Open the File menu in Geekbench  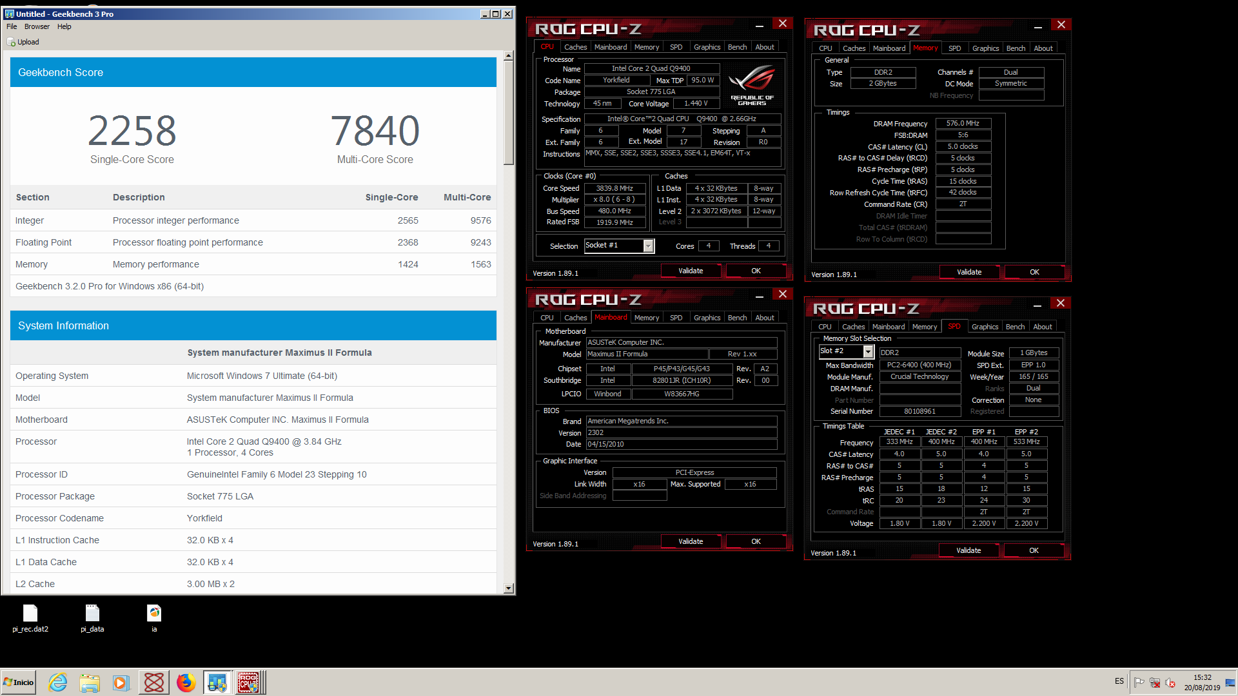click(12, 26)
